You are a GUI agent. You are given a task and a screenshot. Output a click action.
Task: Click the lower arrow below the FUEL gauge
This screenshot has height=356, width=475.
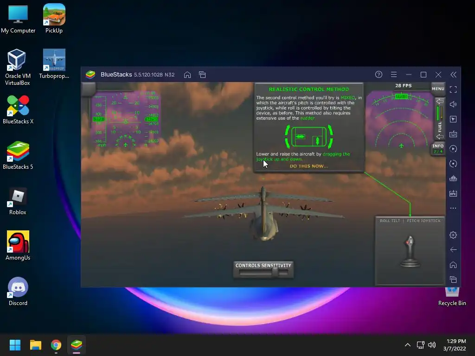[x=440, y=137]
